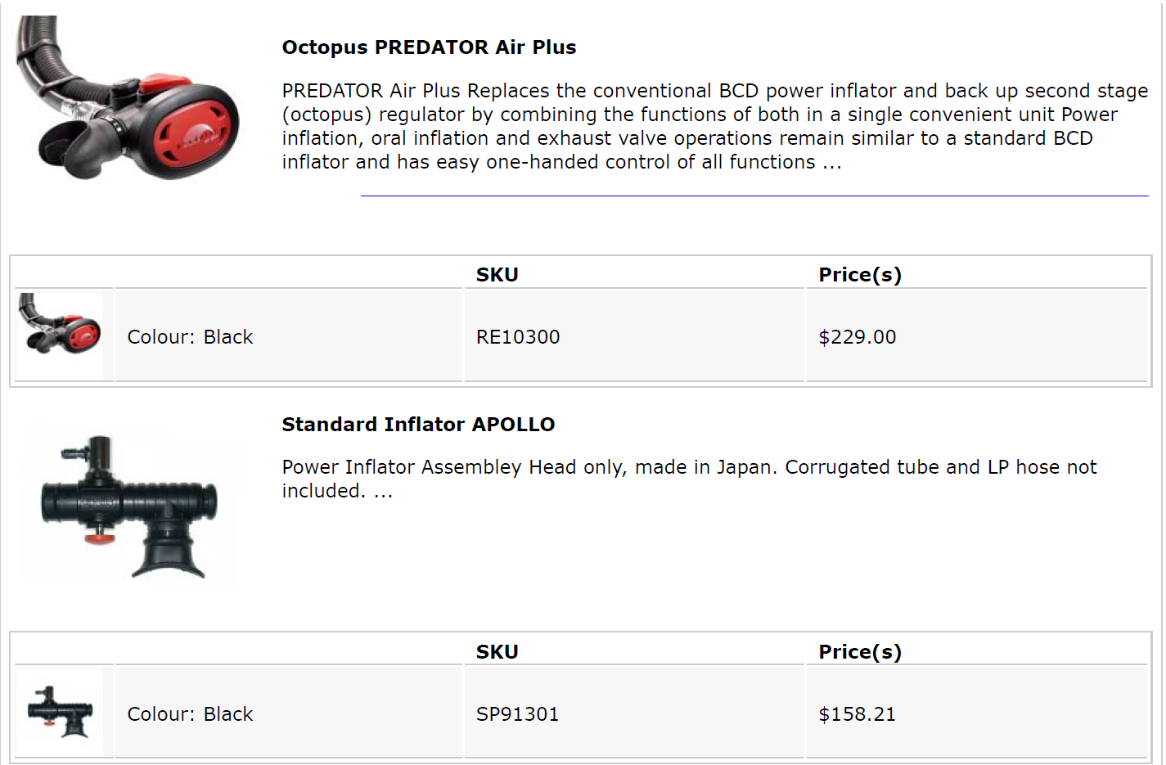
Task: Click the Standard Inflator APOLLO title
Action: click(x=418, y=425)
